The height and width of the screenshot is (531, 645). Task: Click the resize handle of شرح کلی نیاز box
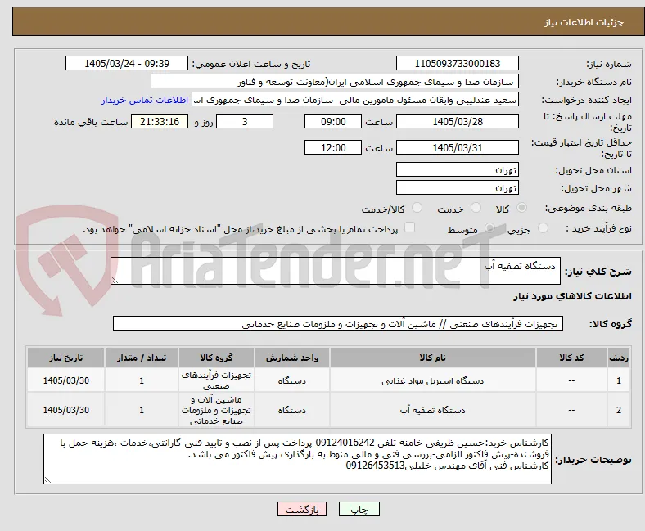pos(115,280)
